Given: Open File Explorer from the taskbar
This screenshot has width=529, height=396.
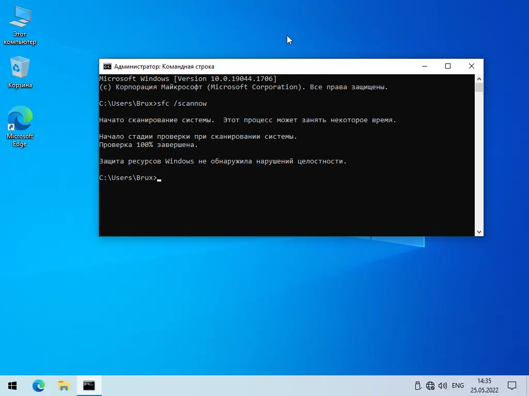Looking at the screenshot, I should tap(64, 386).
